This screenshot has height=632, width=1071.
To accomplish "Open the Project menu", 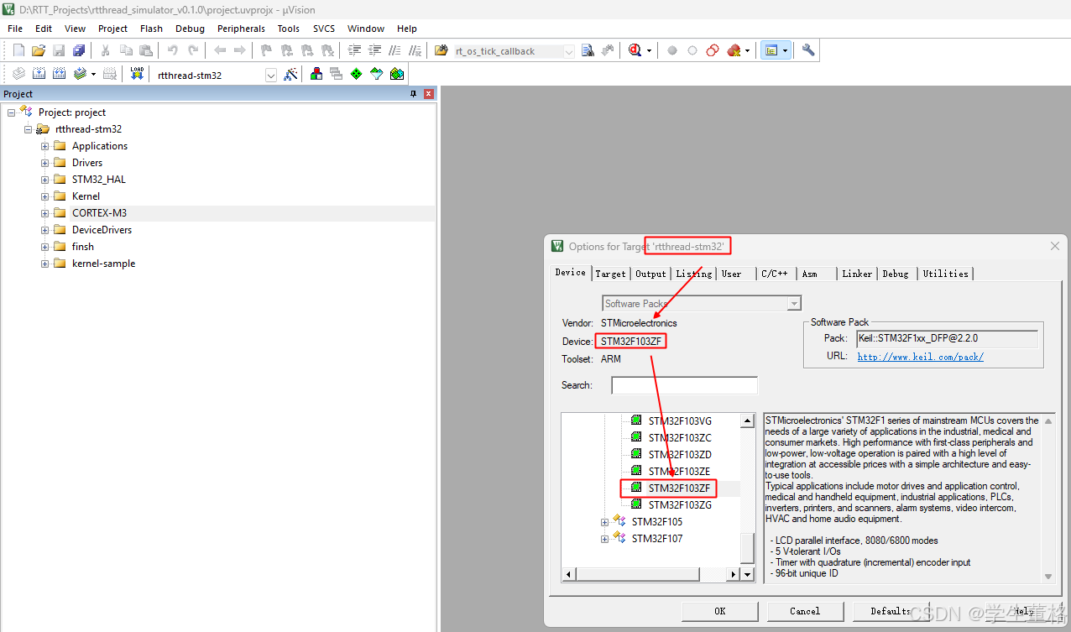I will 112,29.
